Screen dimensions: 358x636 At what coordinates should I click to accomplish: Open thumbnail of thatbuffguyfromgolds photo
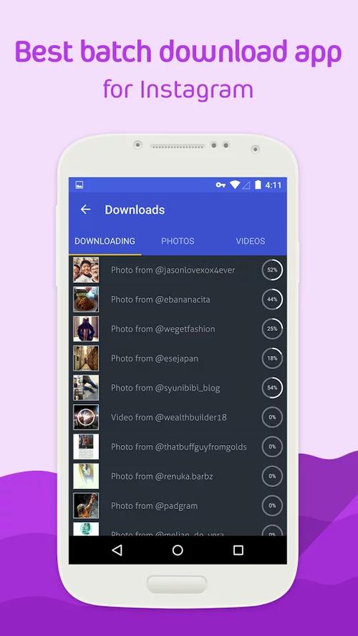pyautogui.click(x=86, y=446)
